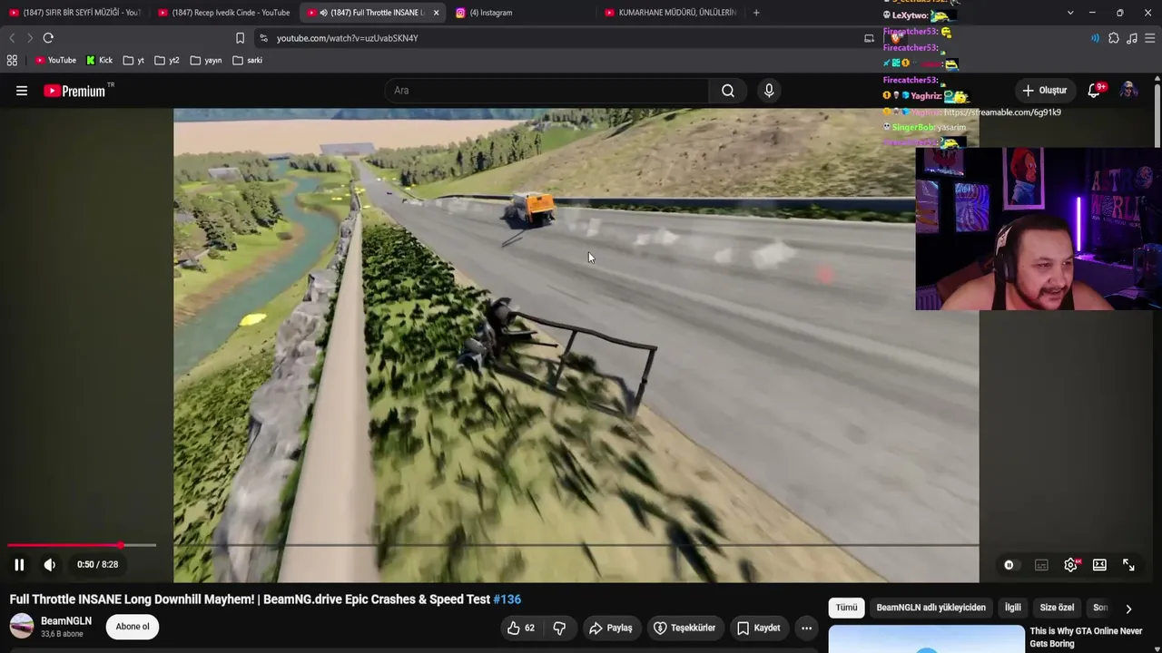Bookmark this page icon
Viewport: 1162px width, 653px height.
click(240, 38)
